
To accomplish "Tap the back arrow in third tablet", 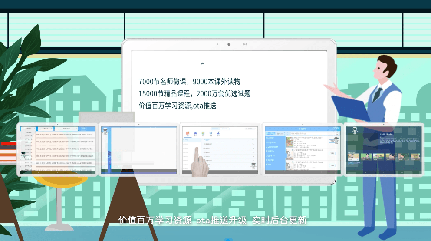I will (184, 129).
